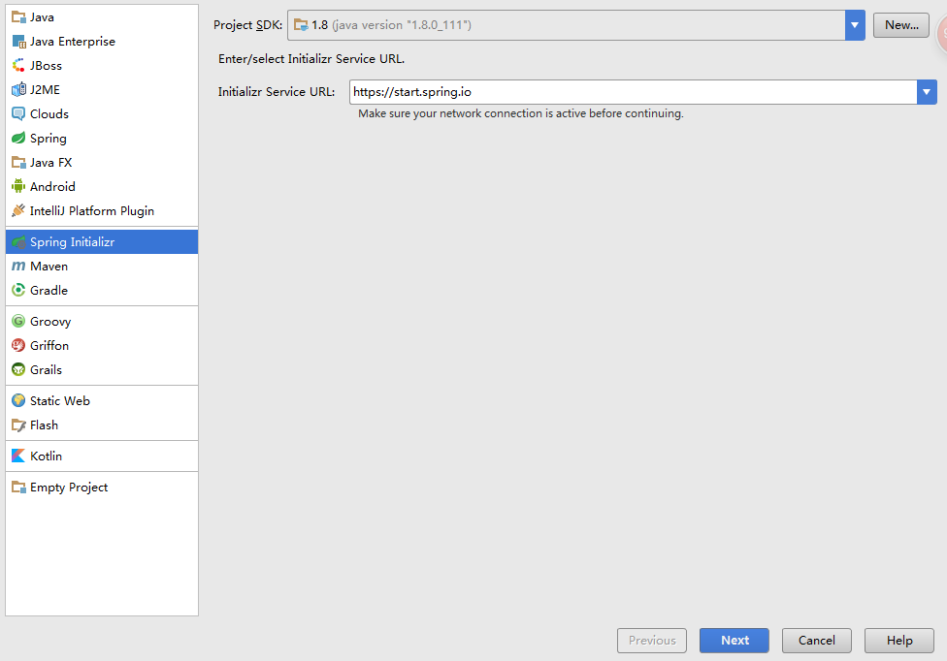This screenshot has width=947, height=661.
Task: Click the Clouds speech-bubble icon
Action: 18,114
